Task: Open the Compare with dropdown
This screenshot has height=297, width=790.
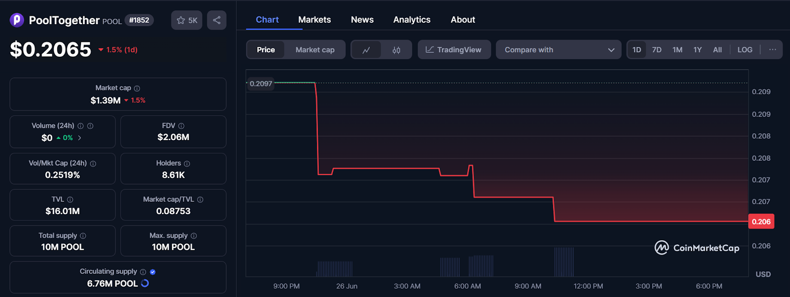Action: click(558, 50)
